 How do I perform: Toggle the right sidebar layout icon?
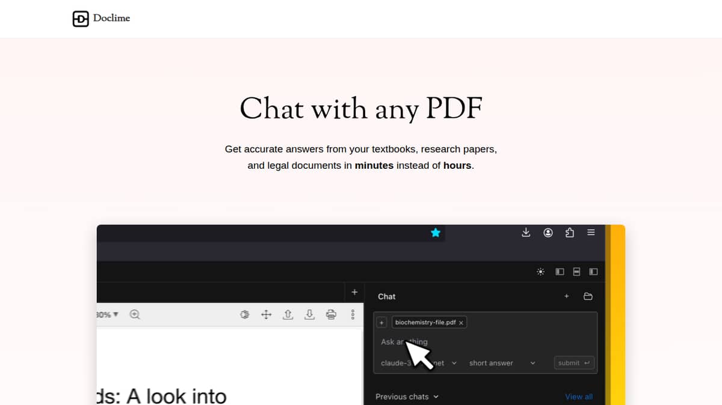coord(593,272)
